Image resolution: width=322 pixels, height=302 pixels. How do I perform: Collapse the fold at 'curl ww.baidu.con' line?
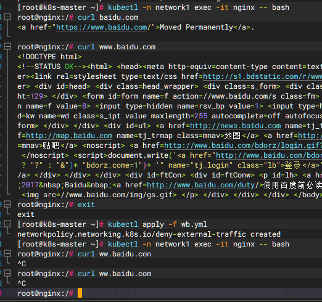(x=7, y=253)
